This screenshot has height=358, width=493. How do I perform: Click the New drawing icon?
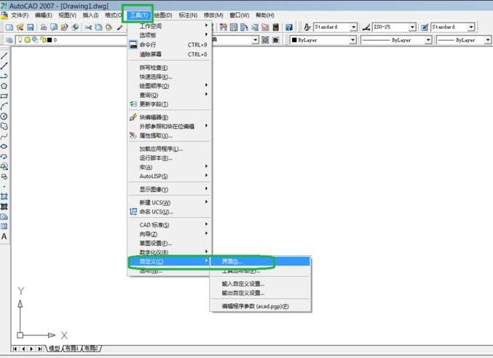click(9, 28)
